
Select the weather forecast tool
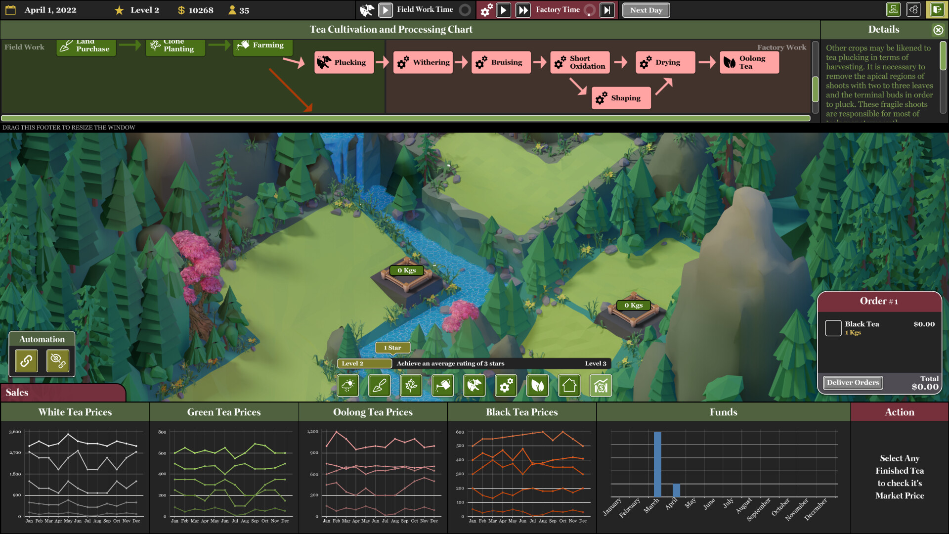(x=348, y=386)
